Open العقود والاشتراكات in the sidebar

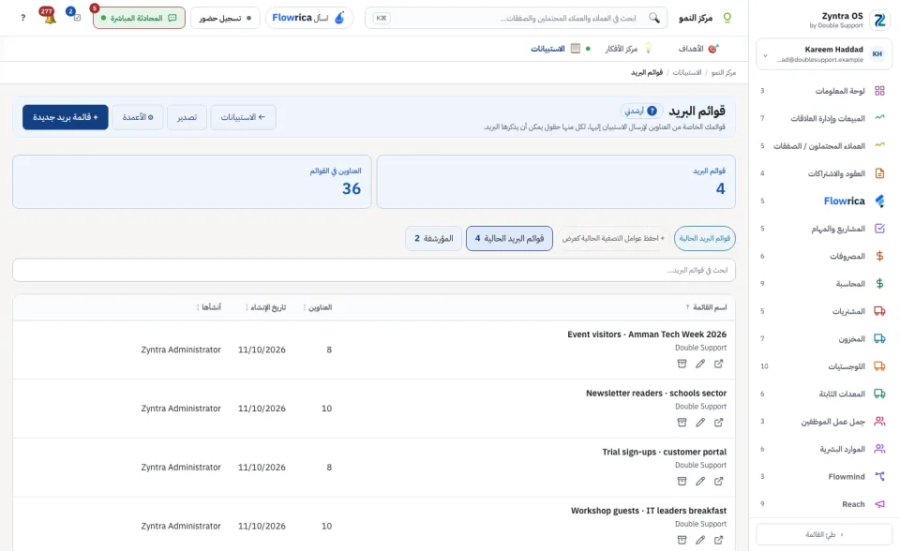824,173
